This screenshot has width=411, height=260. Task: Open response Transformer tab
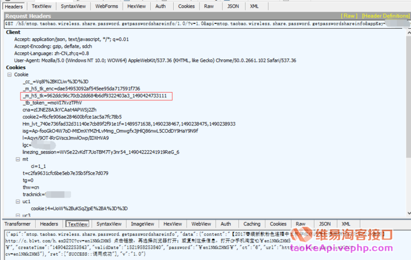pyautogui.click(x=18, y=224)
